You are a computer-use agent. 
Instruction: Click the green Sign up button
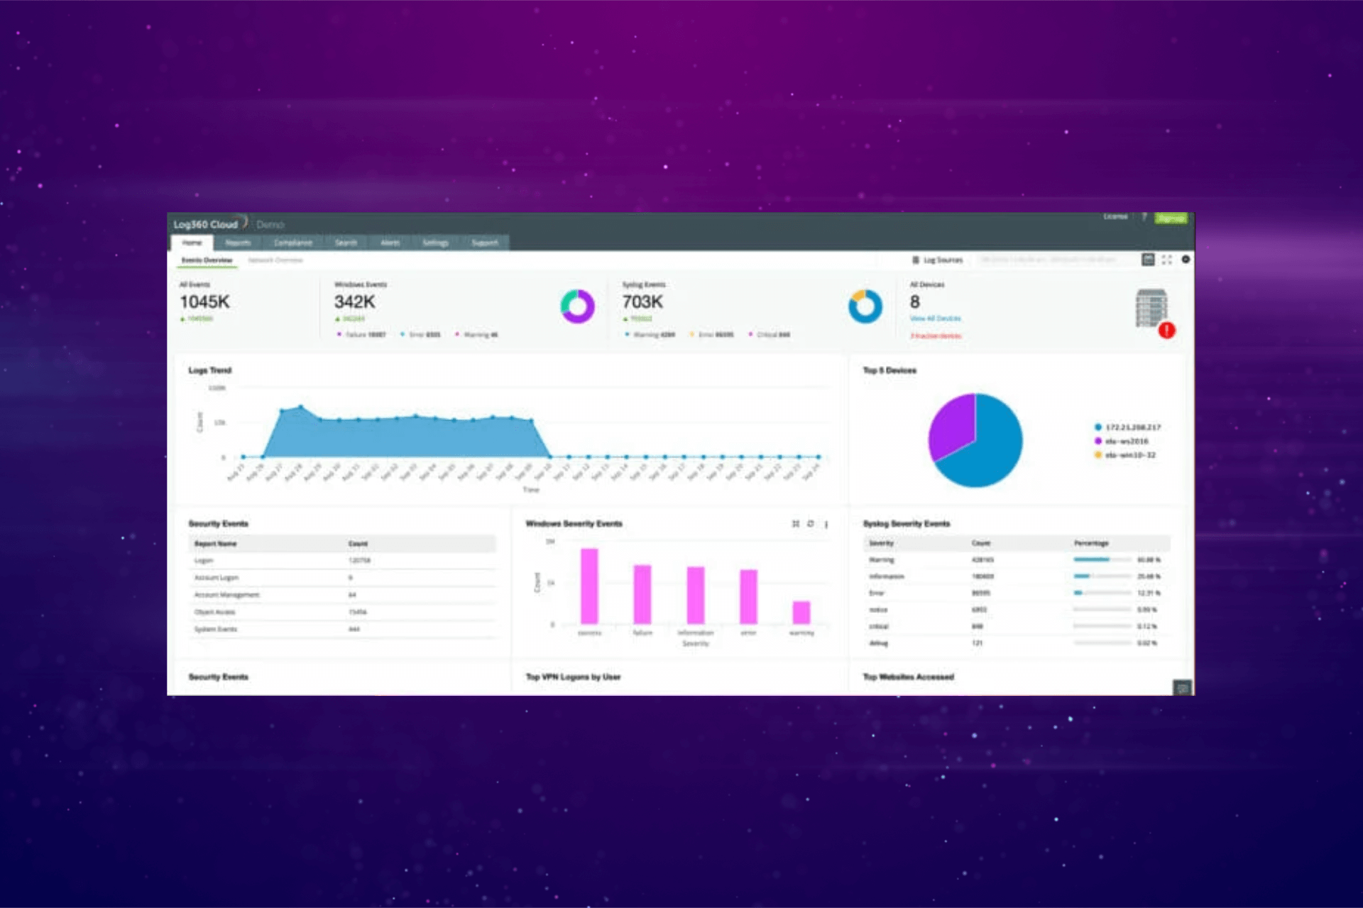1171,218
